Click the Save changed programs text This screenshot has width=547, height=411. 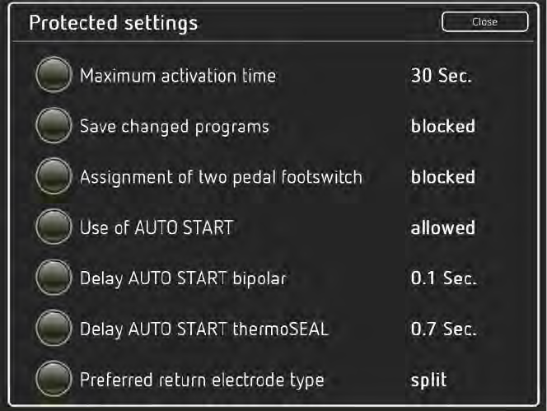[174, 127]
